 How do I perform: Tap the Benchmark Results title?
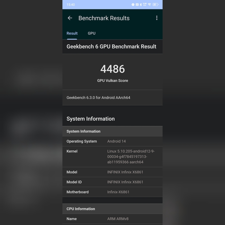coord(104,18)
